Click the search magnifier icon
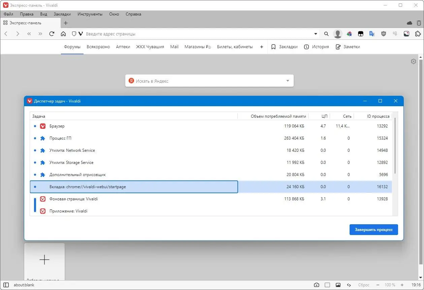 pyautogui.click(x=326, y=34)
